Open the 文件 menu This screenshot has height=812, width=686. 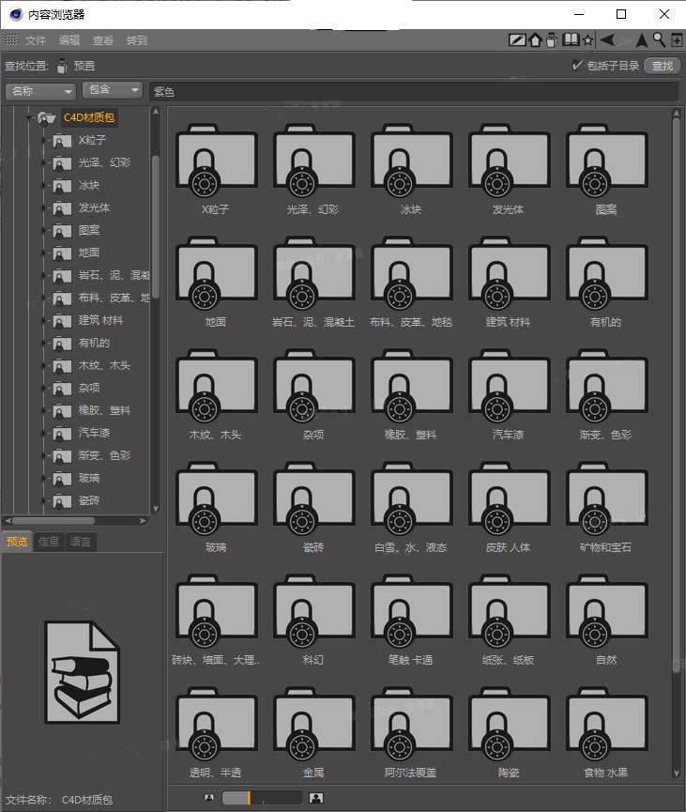click(36, 39)
